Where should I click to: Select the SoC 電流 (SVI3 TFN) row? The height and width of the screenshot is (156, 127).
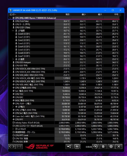coord(64,91)
